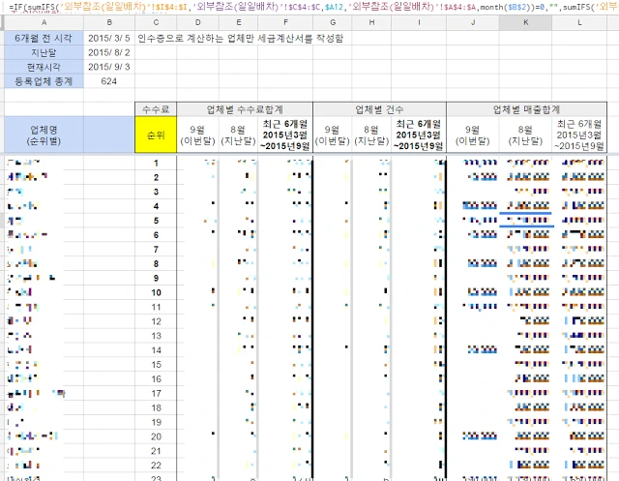
Task: Click the formula bar text
Action: click(x=311, y=7)
